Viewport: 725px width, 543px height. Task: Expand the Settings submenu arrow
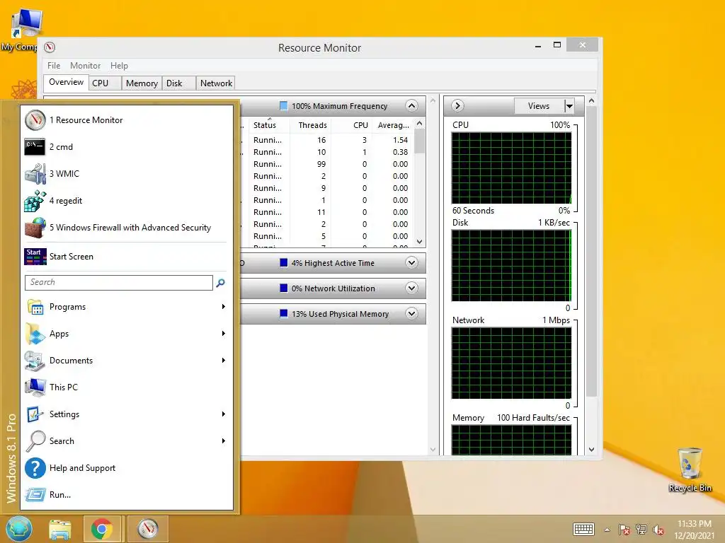coord(223,414)
